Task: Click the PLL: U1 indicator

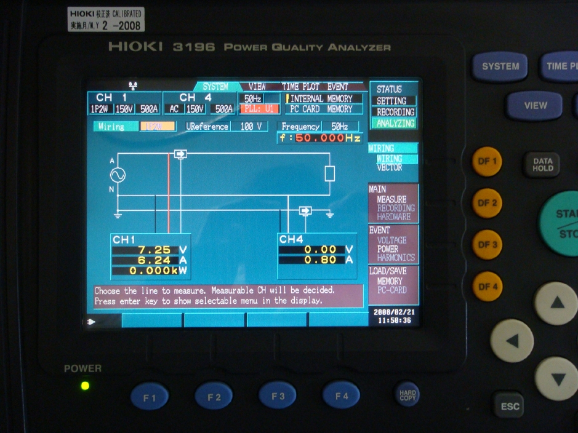Action: [x=260, y=109]
